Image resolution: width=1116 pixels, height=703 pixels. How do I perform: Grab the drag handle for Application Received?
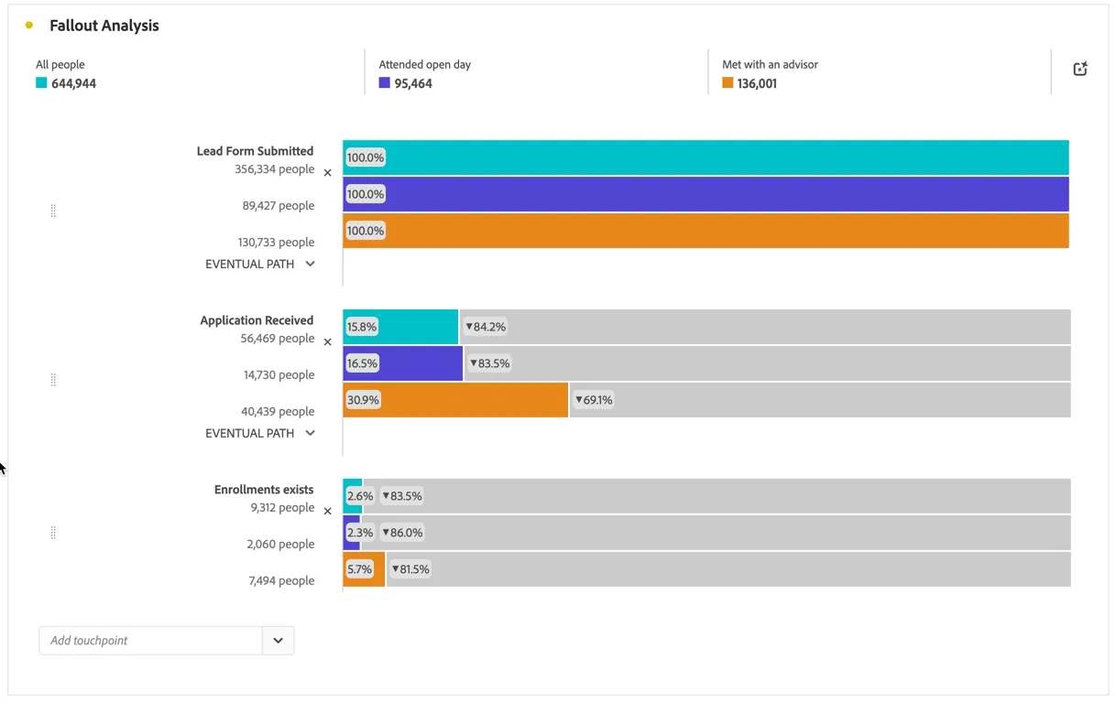coord(53,380)
